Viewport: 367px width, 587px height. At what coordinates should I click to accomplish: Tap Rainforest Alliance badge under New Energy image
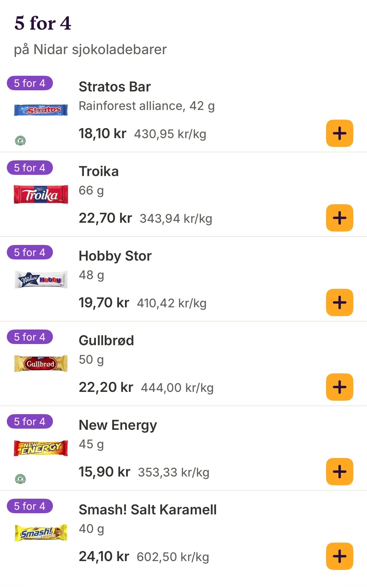coord(20,479)
